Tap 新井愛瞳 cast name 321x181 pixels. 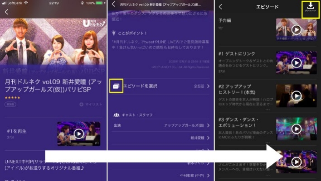point(197,138)
